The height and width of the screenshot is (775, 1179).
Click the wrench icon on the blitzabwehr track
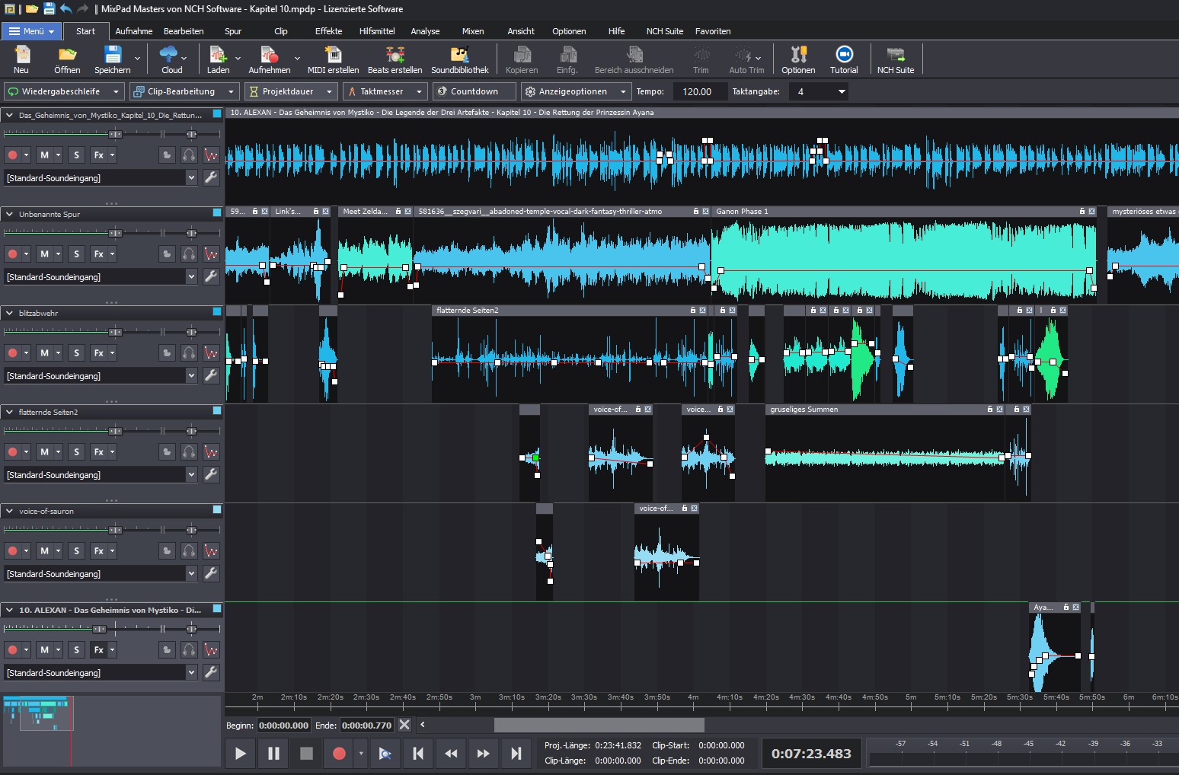[211, 375]
